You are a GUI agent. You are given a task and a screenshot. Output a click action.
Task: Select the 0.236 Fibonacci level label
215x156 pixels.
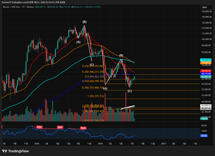tap(93, 66)
